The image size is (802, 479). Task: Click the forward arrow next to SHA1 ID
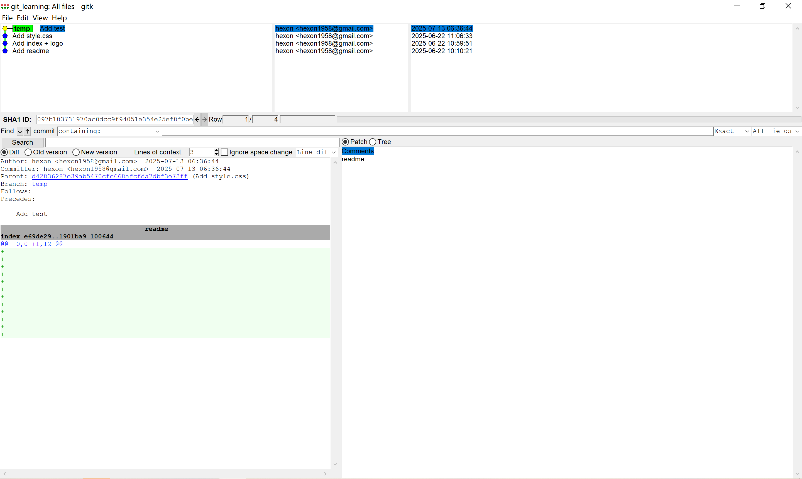pos(205,119)
